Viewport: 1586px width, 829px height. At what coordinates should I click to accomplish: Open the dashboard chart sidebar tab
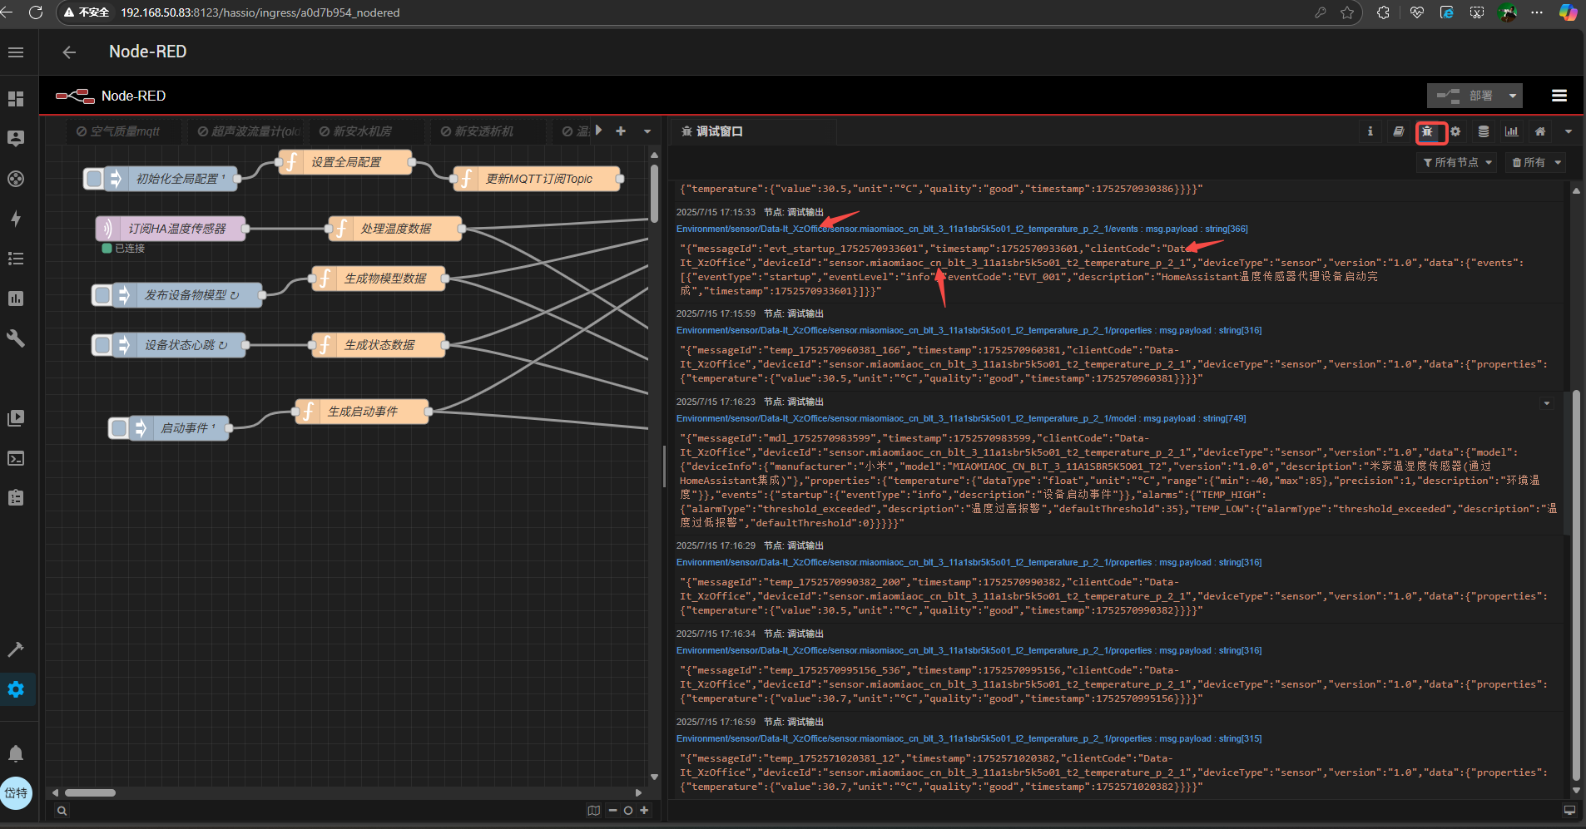1512,131
